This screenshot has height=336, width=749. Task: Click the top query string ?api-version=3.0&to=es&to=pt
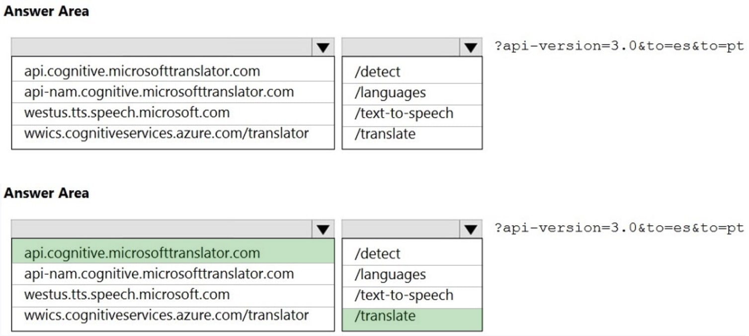click(617, 46)
